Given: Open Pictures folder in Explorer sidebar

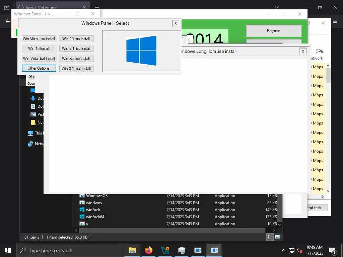Looking at the screenshot, I should 37,114.
